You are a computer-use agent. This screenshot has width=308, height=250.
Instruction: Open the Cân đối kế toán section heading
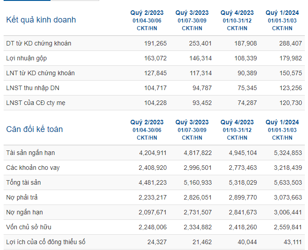tap(34, 129)
